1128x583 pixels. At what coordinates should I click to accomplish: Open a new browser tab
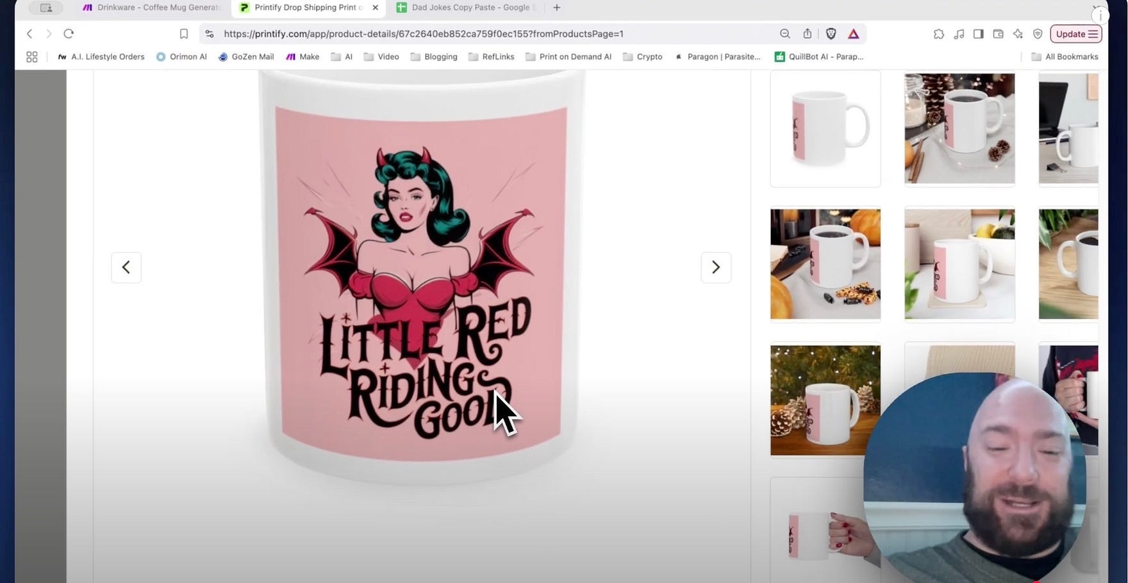[556, 8]
